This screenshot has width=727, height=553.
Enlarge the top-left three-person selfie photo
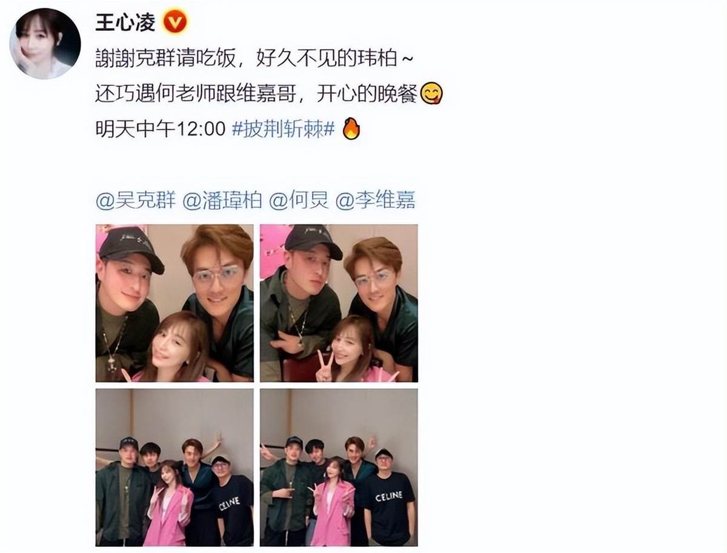[174, 303]
